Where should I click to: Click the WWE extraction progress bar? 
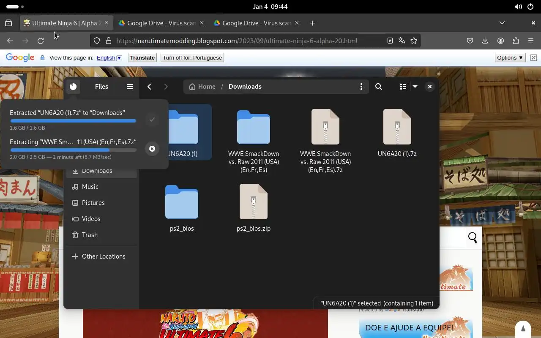73,150
